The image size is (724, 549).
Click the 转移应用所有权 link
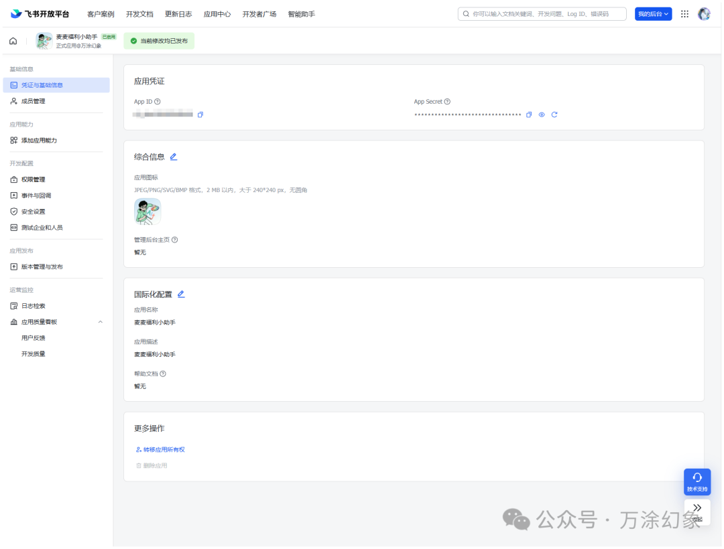161,449
